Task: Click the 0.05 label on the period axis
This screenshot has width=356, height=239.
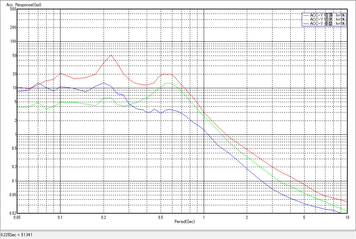Action: tap(17, 217)
